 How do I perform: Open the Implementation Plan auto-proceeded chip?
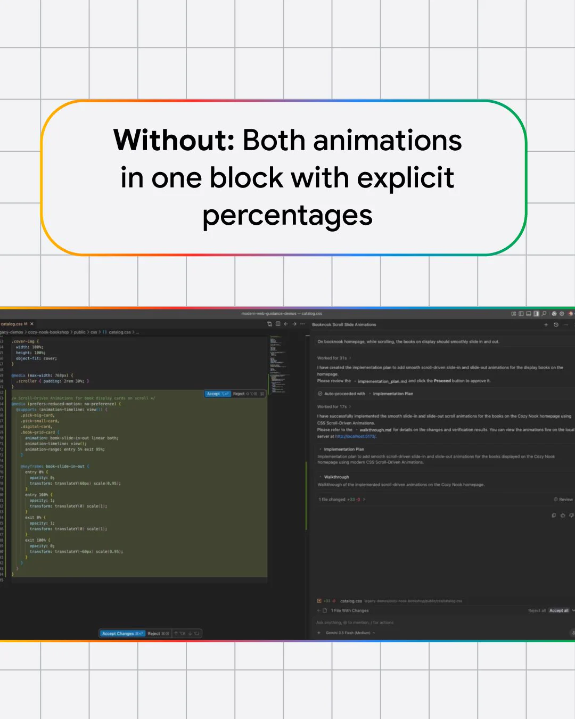coord(393,394)
